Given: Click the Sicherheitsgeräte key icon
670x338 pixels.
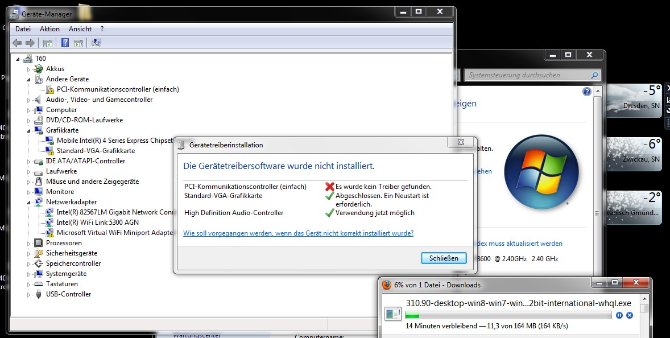Looking at the screenshot, I should coord(39,253).
